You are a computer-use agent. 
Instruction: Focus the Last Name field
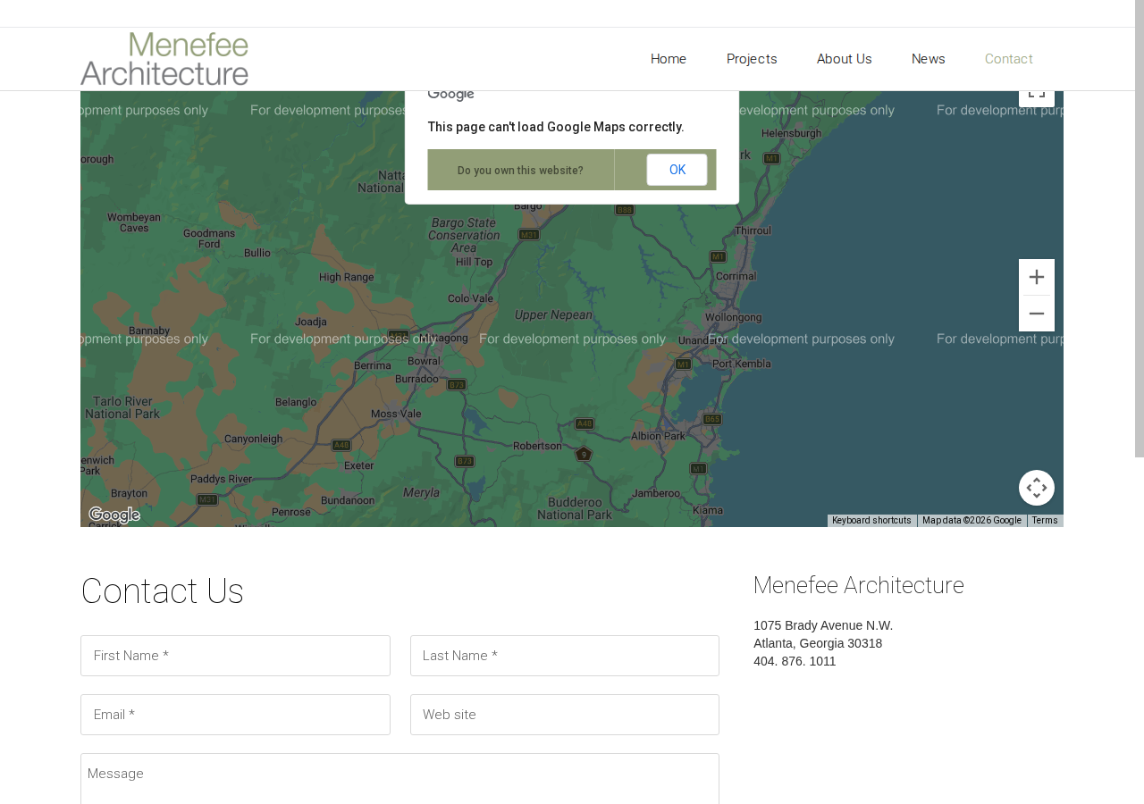click(565, 656)
